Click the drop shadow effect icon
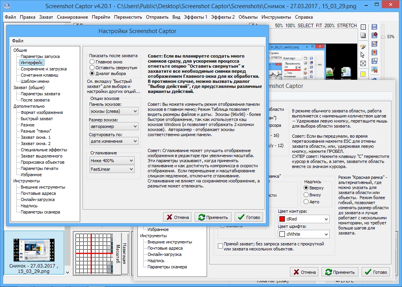This screenshot has width=402, height=287. [x=363, y=35]
